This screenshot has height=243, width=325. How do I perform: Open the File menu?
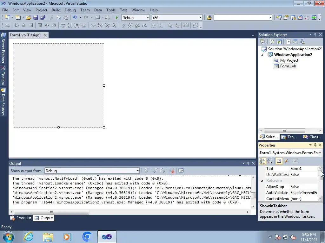point(5,10)
